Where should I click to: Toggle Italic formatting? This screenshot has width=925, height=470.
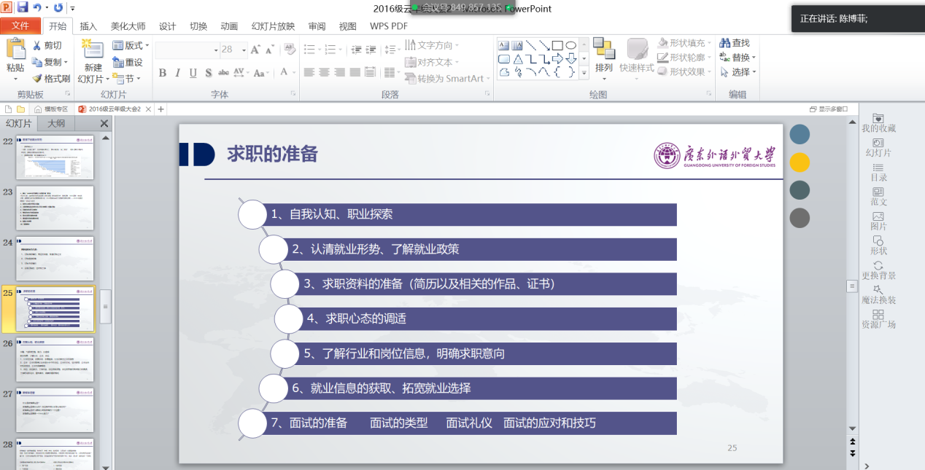click(177, 73)
